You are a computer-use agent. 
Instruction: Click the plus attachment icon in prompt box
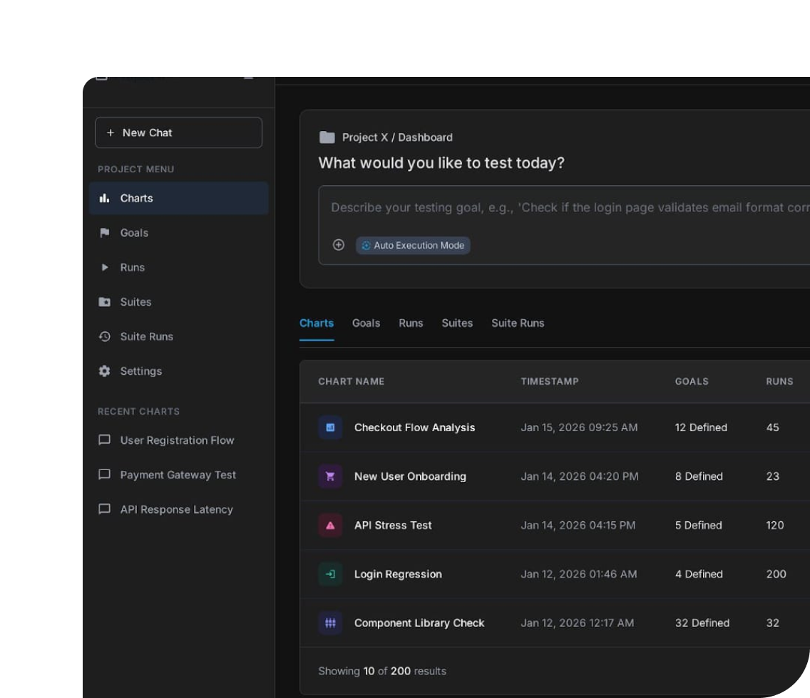click(x=339, y=245)
